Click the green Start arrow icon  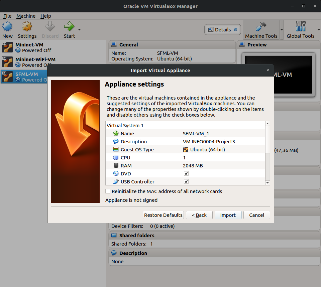(69, 27)
